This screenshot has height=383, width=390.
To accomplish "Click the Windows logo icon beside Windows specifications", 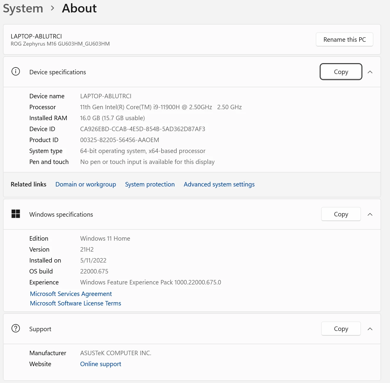I will coord(16,214).
